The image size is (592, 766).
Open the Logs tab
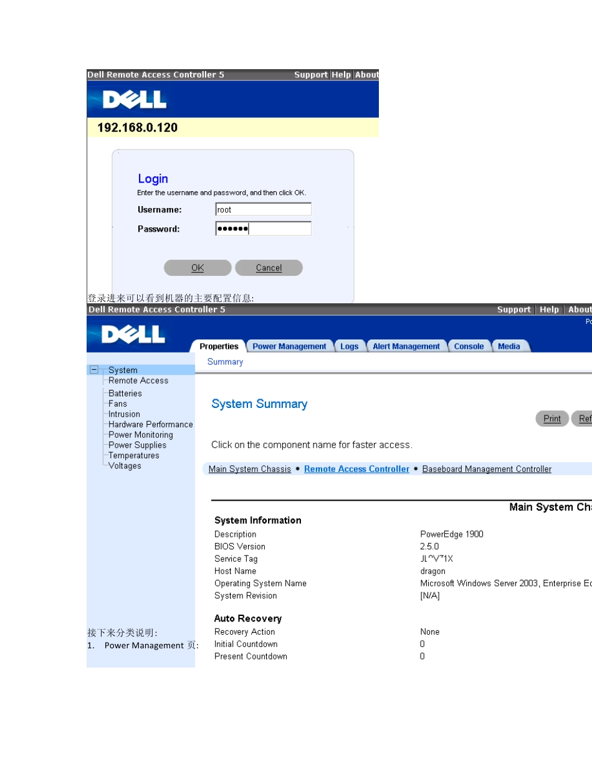[350, 346]
